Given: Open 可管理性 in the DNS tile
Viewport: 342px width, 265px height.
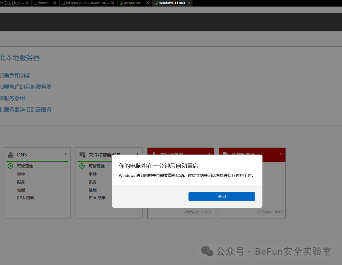Looking at the screenshot, I should point(25,166).
